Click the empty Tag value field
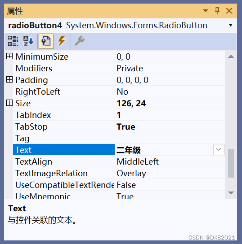Viewport: 242px width, 244px height. click(x=170, y=138)
